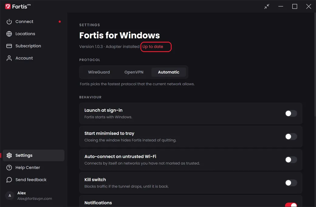Click the Up to date status
Image resolution: width=316 pixels, height=207 pixels.
point(153,47)
